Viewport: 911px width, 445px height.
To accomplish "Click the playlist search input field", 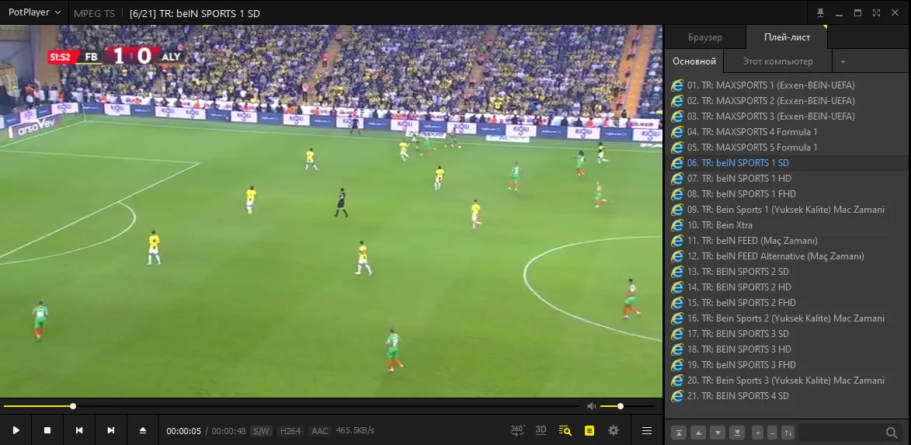I will pos(840,433).
